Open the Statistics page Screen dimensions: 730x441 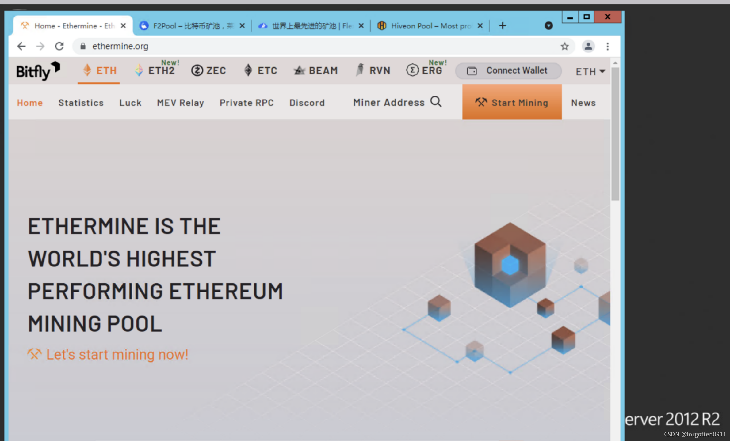[81, 103]
